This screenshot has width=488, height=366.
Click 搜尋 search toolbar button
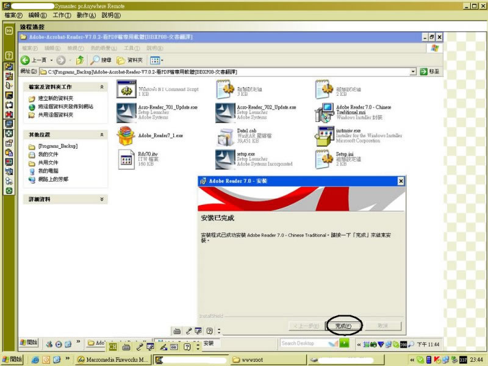(101, 60)
